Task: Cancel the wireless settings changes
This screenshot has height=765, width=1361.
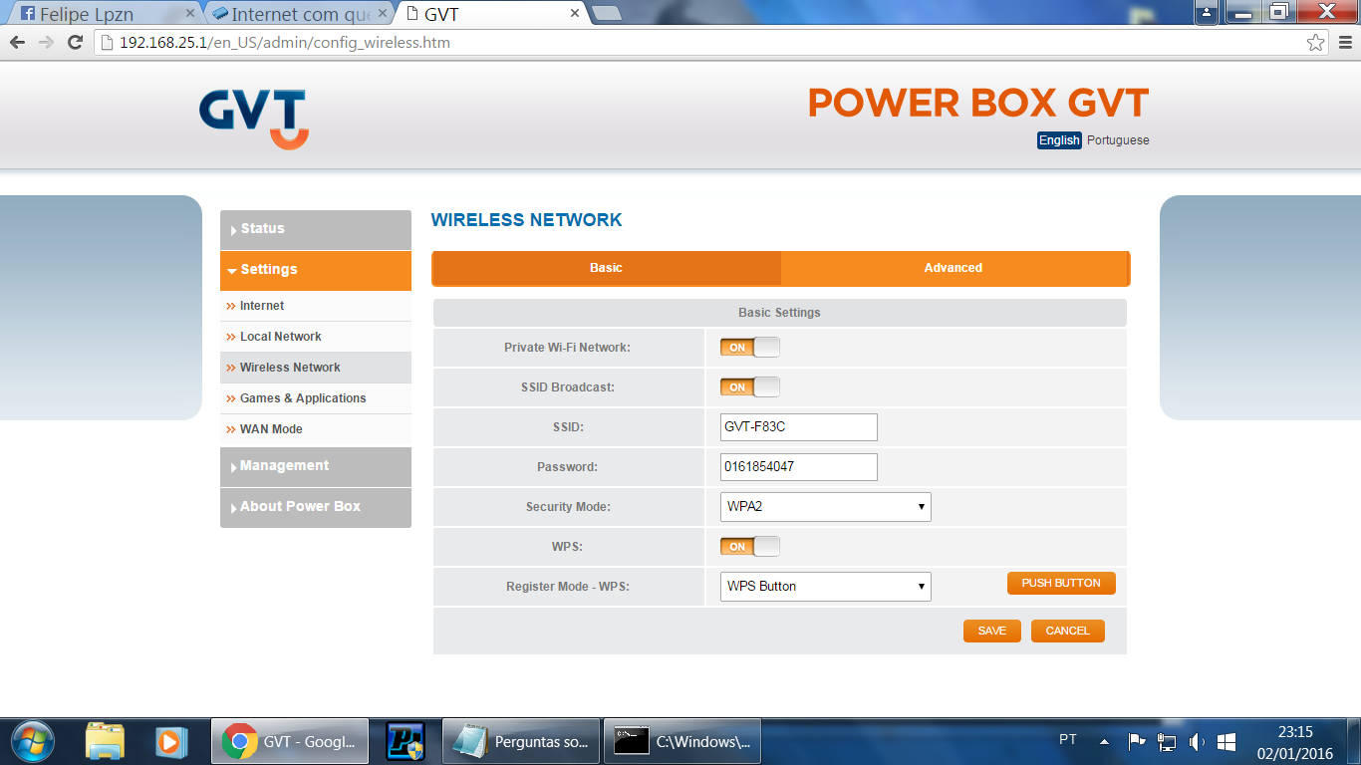Action: click(1068, 631)
